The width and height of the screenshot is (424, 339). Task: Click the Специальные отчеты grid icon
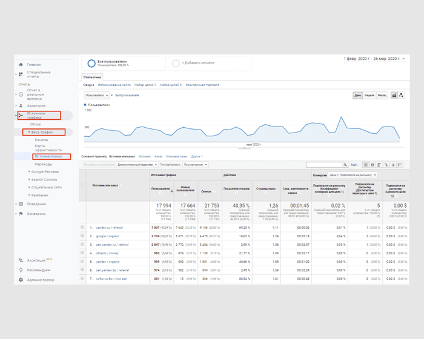pyautogui.click(x=21, y=74)
